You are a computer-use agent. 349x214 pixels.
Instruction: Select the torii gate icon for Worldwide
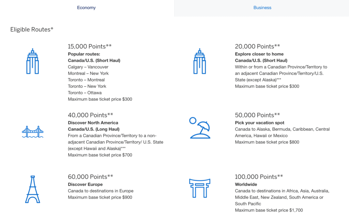click(200, 188)
